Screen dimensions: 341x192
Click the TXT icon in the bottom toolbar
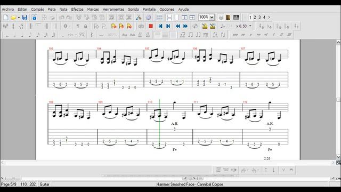click(226, 170)
